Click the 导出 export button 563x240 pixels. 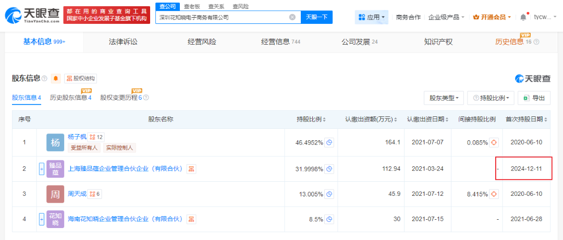(534, 98)
